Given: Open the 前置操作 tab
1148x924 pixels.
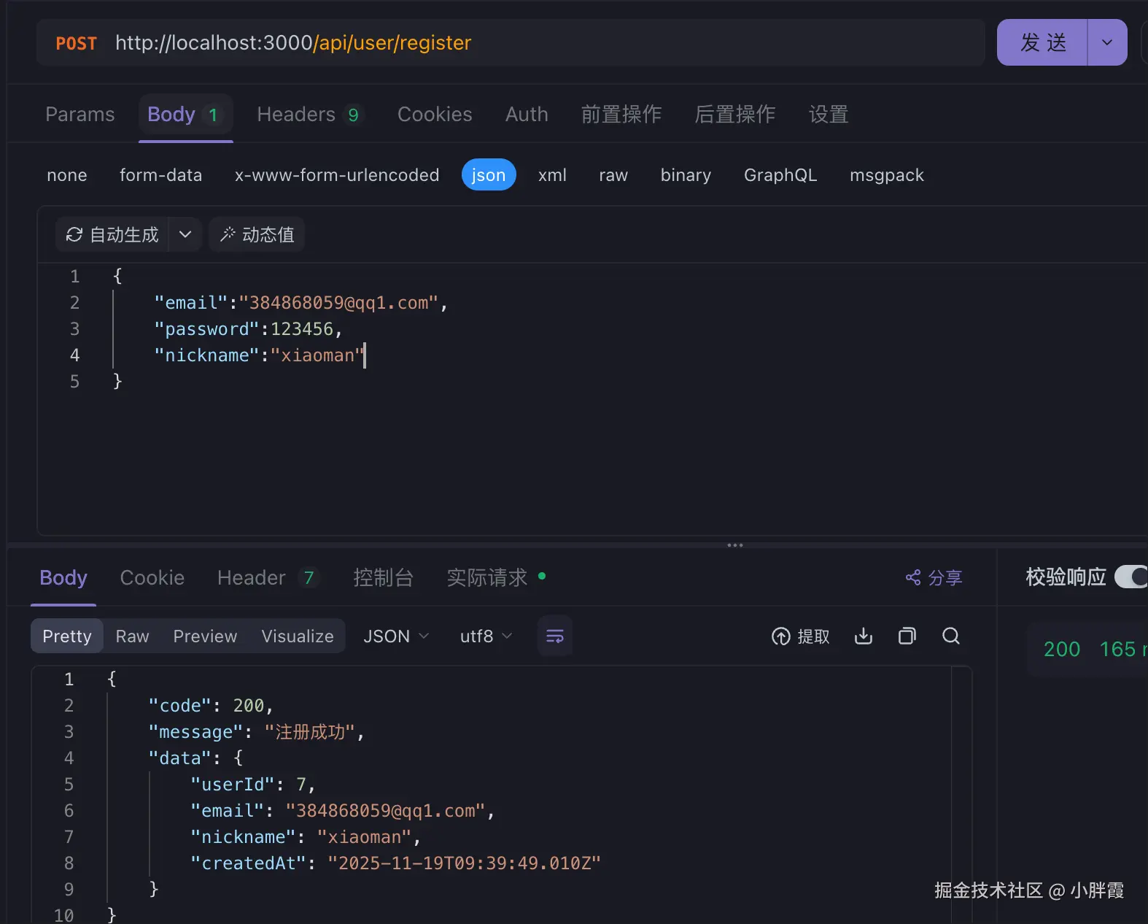Looking at the screenshot, I should point(621,115).
